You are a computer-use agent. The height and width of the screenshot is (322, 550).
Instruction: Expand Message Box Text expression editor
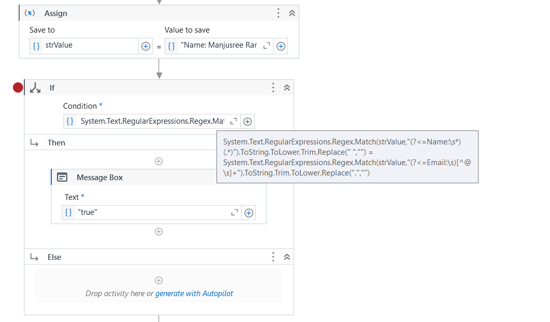pyautogui.click(x=234, y=213)
